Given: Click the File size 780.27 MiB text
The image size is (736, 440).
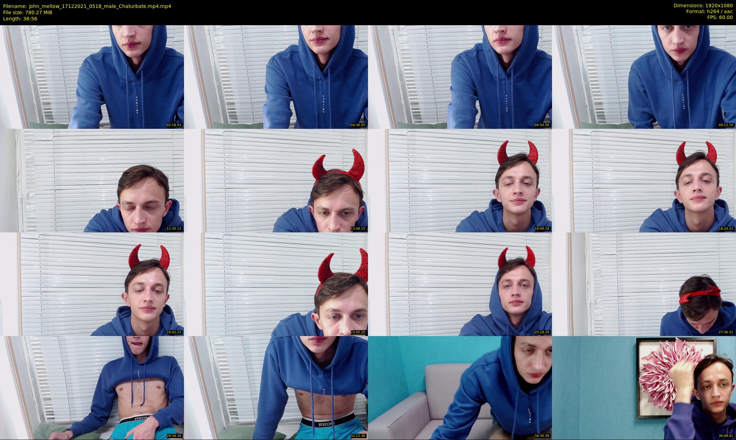Looking at the screenshot, I should coord(28,12).
